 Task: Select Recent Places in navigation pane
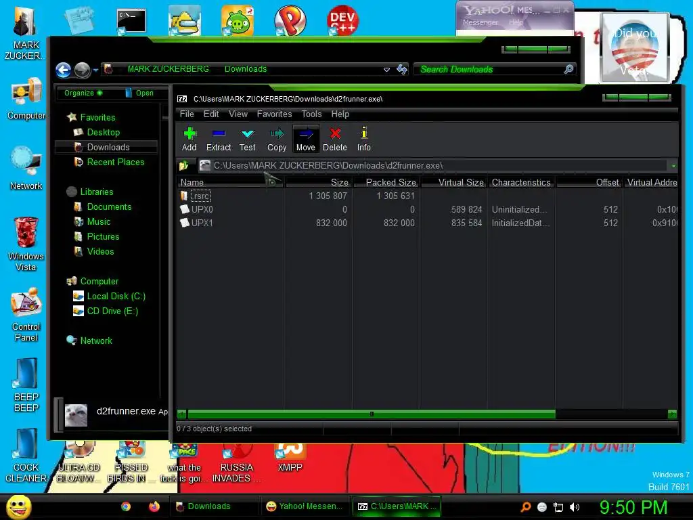point(115,162)
